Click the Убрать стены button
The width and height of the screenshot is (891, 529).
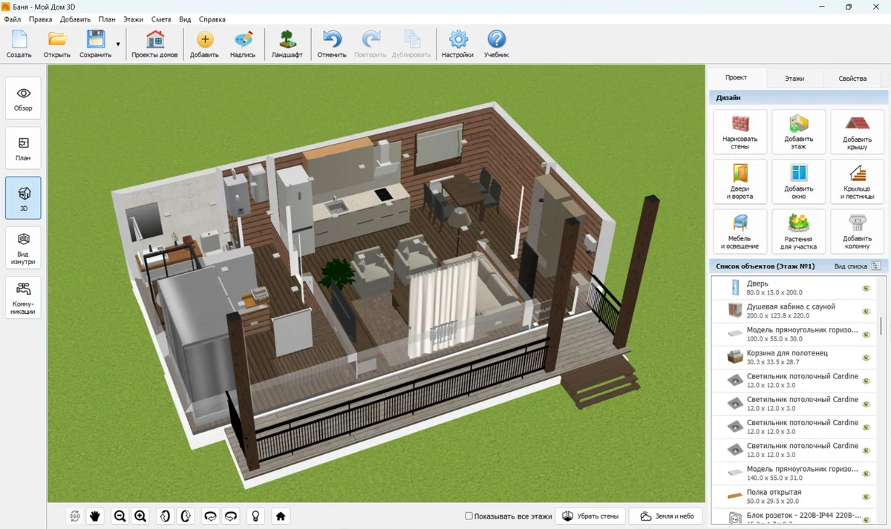point(590,516)
